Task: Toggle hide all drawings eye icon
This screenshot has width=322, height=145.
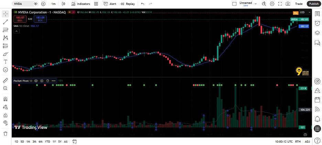Action: tap(6, 123)
